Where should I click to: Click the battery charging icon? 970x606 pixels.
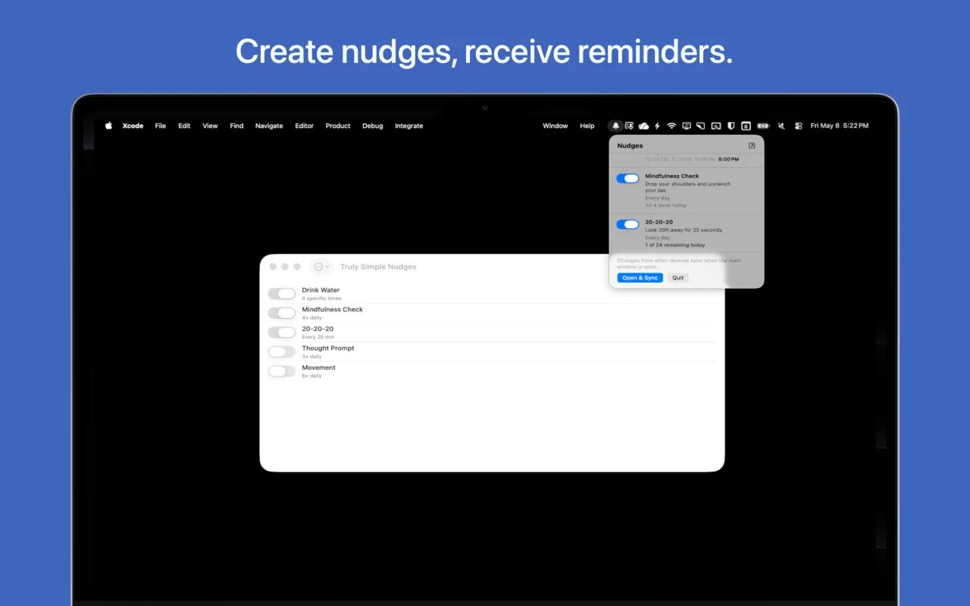pos(763,126)
